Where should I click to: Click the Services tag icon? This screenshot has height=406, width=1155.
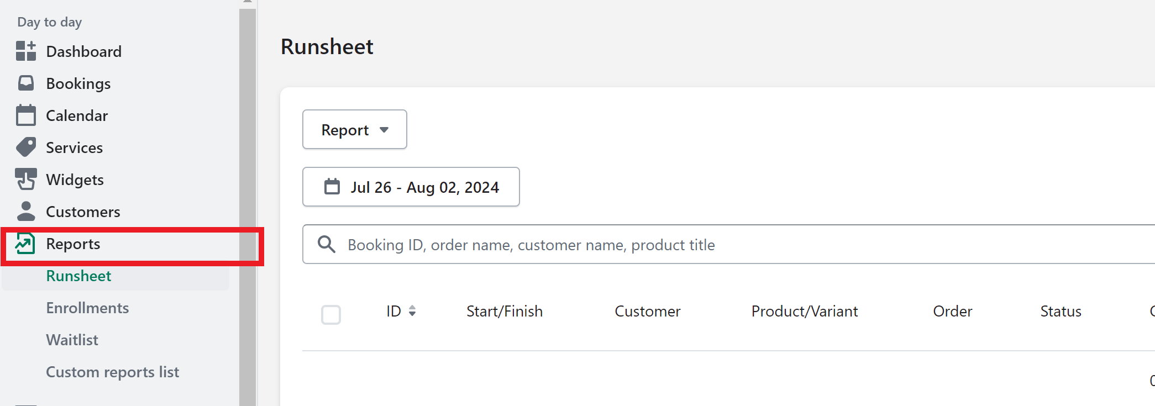26,147
